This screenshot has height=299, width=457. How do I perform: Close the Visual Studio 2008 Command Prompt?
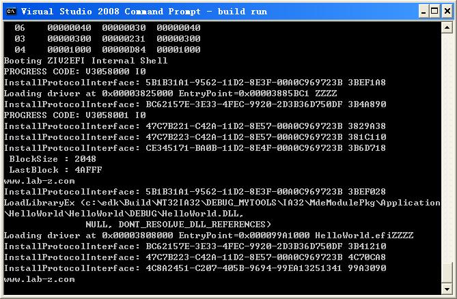447,12
